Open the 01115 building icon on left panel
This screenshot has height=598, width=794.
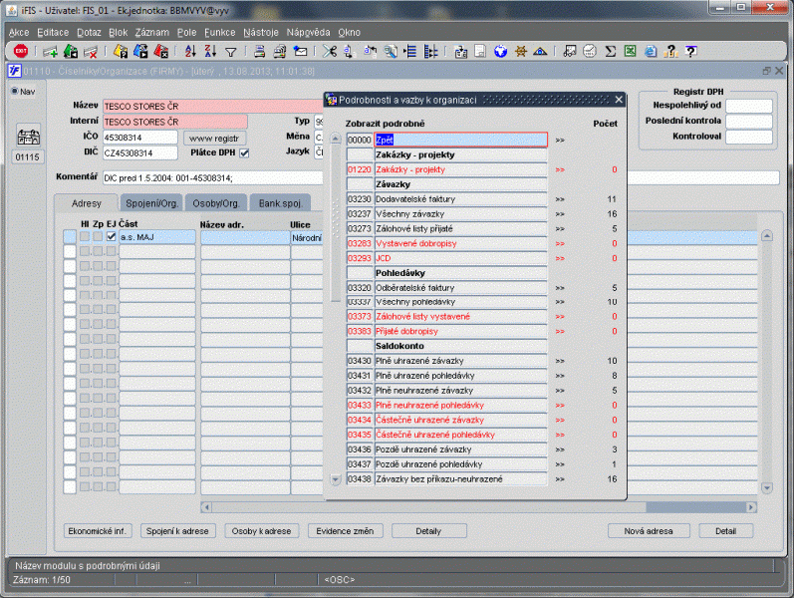coord(28,137)
